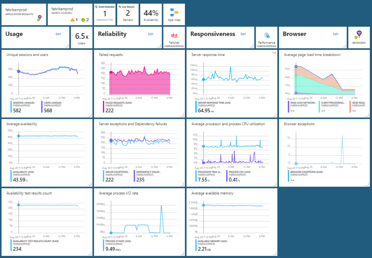Open Smart Detection

click(105, 14)
